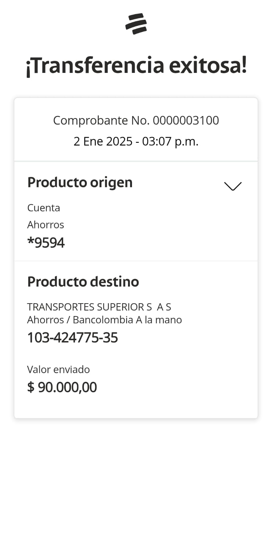Image resolution: width=272 pixels, height=535 pixels.
Task: Click the Producto origen section title
Action: click(x=80, y=183)
